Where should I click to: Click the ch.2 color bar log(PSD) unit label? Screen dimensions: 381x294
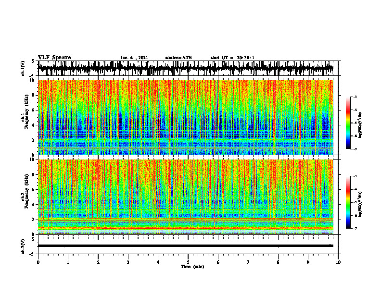[x=360, y=205]
